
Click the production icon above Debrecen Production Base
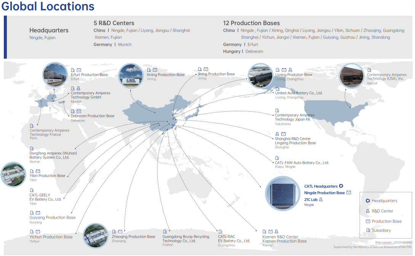[x=79, y=111]
